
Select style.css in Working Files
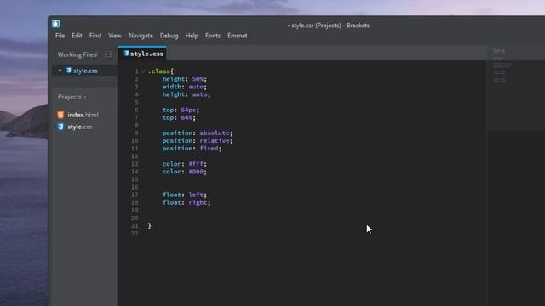click(x=84, y=71)
